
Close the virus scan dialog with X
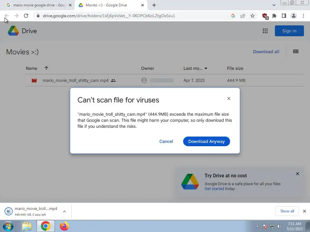click(x=229, y=98)
